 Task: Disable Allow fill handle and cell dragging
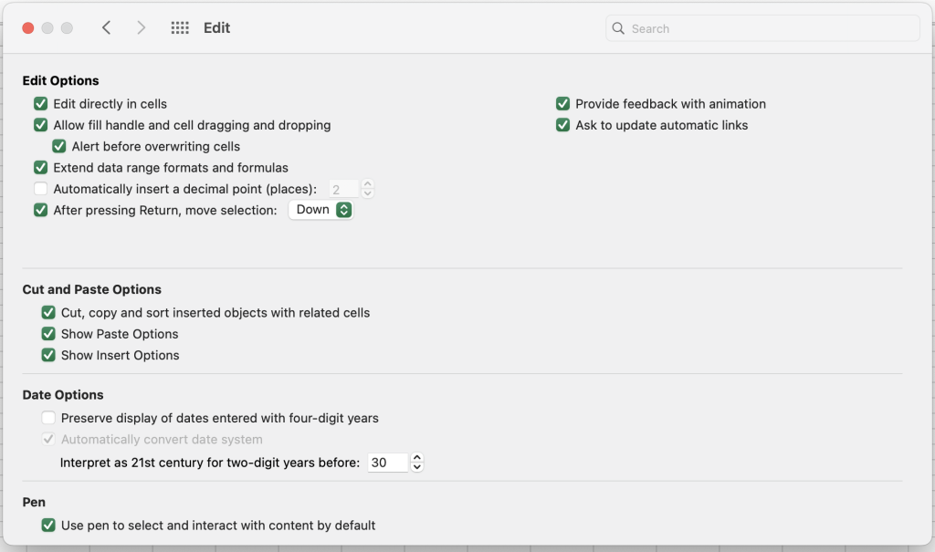coord(41,125)
